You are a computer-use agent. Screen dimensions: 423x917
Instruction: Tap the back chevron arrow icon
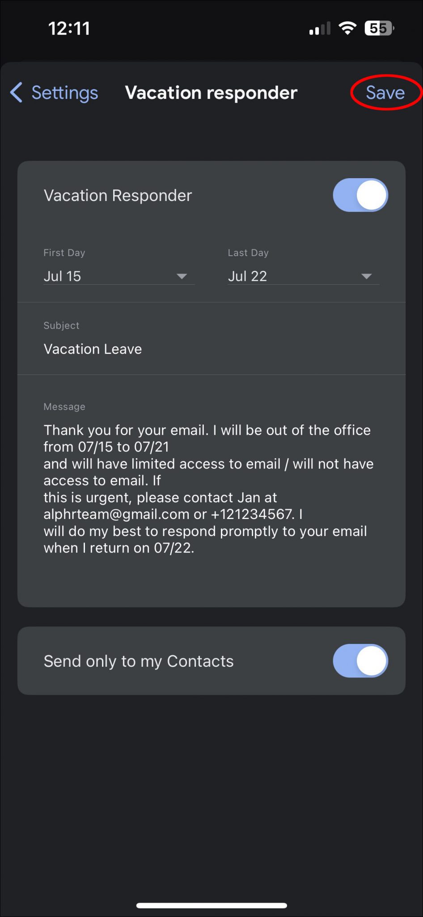click(x=16, y=93)
